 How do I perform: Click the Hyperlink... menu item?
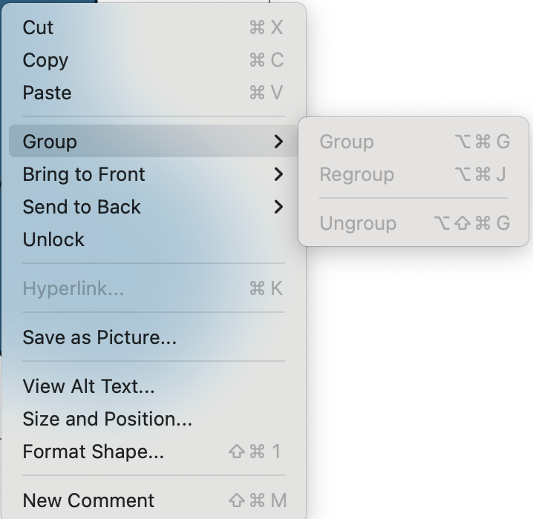(x=73, y=288)
